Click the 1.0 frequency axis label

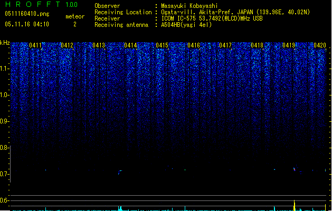(x=5, y=95)
